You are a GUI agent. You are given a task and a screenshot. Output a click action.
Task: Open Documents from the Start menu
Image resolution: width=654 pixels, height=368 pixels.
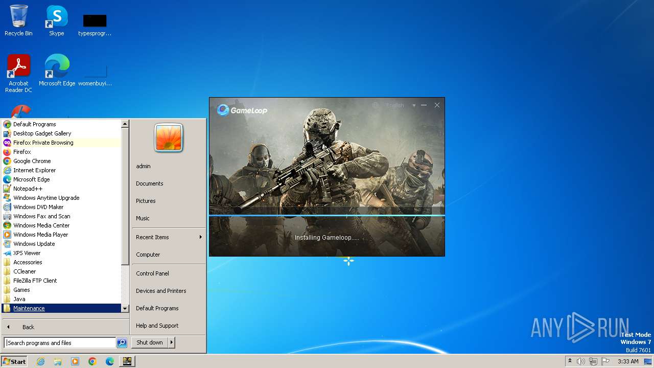168,183
